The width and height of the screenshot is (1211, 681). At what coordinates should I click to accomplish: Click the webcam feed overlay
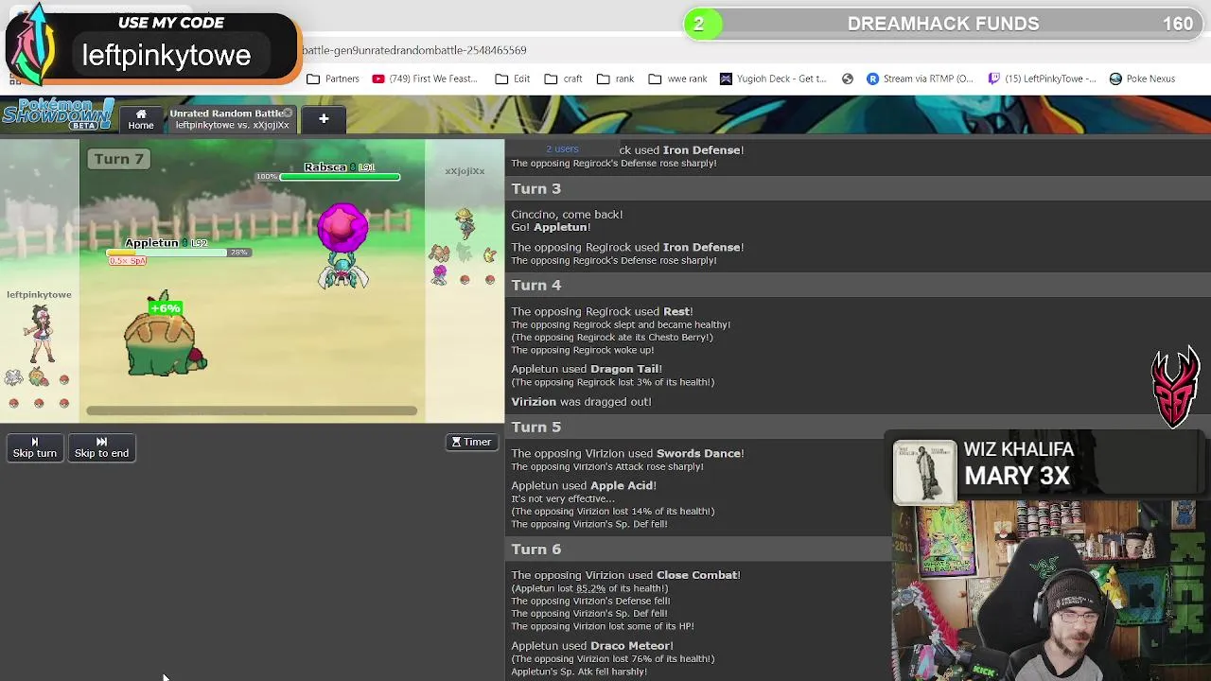tap(1051, 591)
